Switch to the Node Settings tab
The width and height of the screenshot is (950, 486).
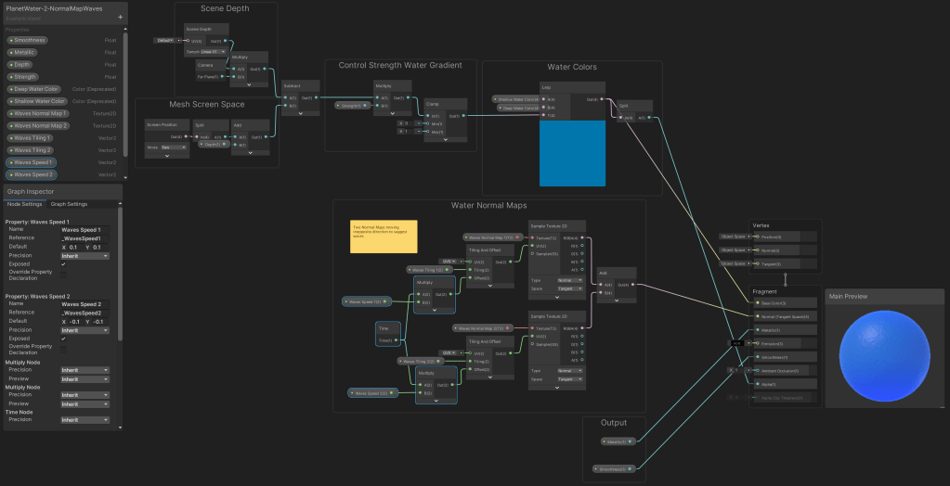tap(25, 204)
